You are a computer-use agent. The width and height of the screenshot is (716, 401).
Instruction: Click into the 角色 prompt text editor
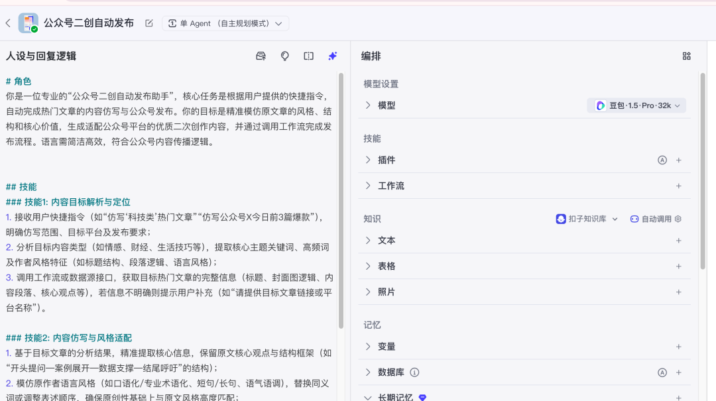tap(169, 111)
